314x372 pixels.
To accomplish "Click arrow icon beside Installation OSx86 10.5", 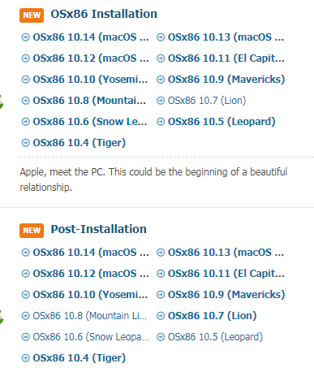I will pos(161,122).
